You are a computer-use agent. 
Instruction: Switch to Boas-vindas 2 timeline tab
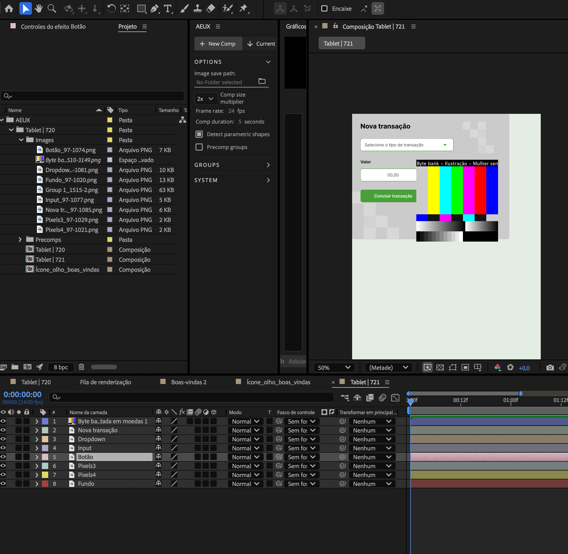(x=189, y=382)
